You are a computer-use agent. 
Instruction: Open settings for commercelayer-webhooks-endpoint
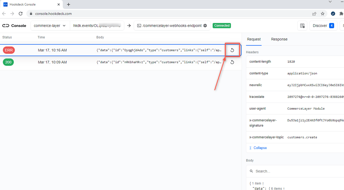pyautogui.click(x=205, y=26)
